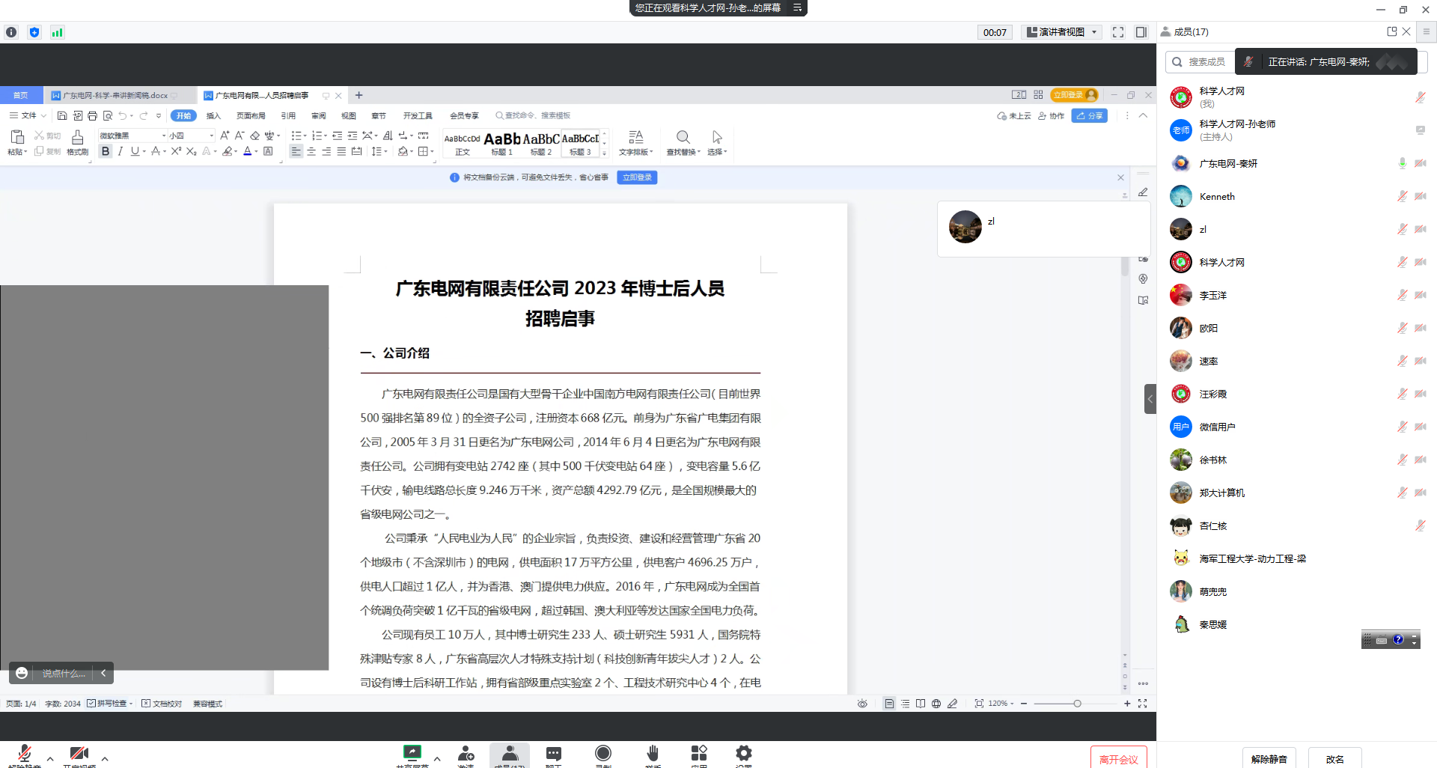The width and height of the screenshot is (1437, 768).
Task: Click the clear formatting eraser icon
Action: coord(255,135)
